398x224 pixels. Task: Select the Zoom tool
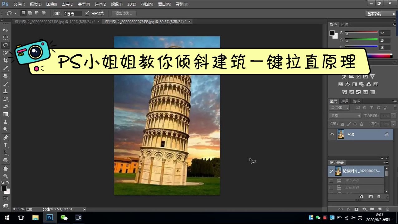(x=6, y=176)
